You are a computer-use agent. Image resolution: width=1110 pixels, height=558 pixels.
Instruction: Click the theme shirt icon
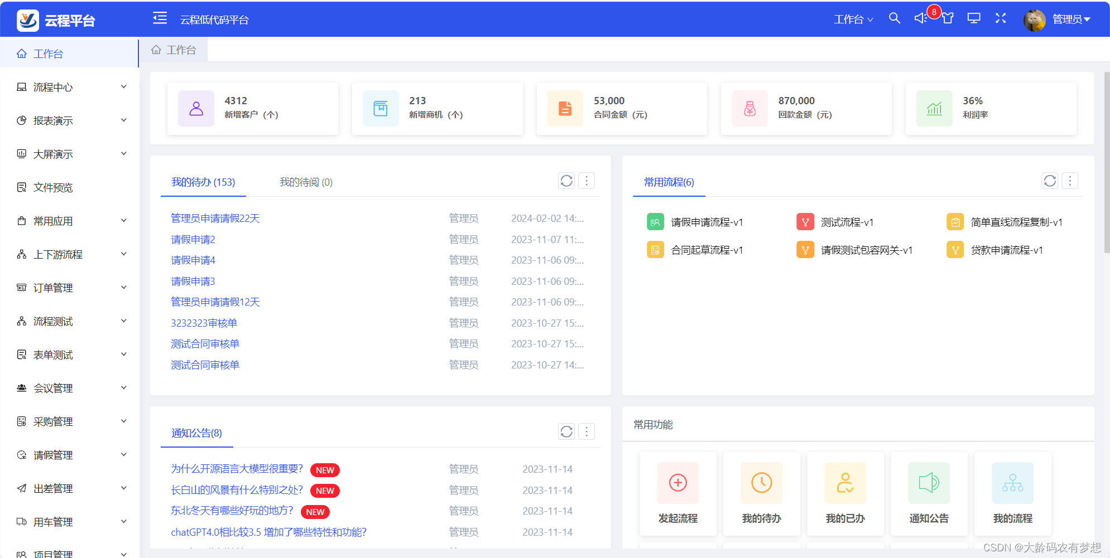tap(948, 18)
